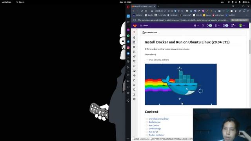Open Snippets scissors icon in GitLab sidebar
This screenshot has height=141, width=251.
(x=134, y=94)
